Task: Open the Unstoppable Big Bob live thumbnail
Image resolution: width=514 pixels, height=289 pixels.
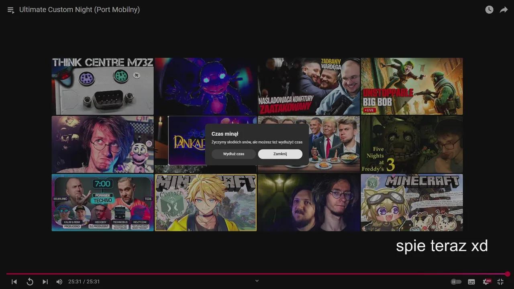Action: (412, 86)
